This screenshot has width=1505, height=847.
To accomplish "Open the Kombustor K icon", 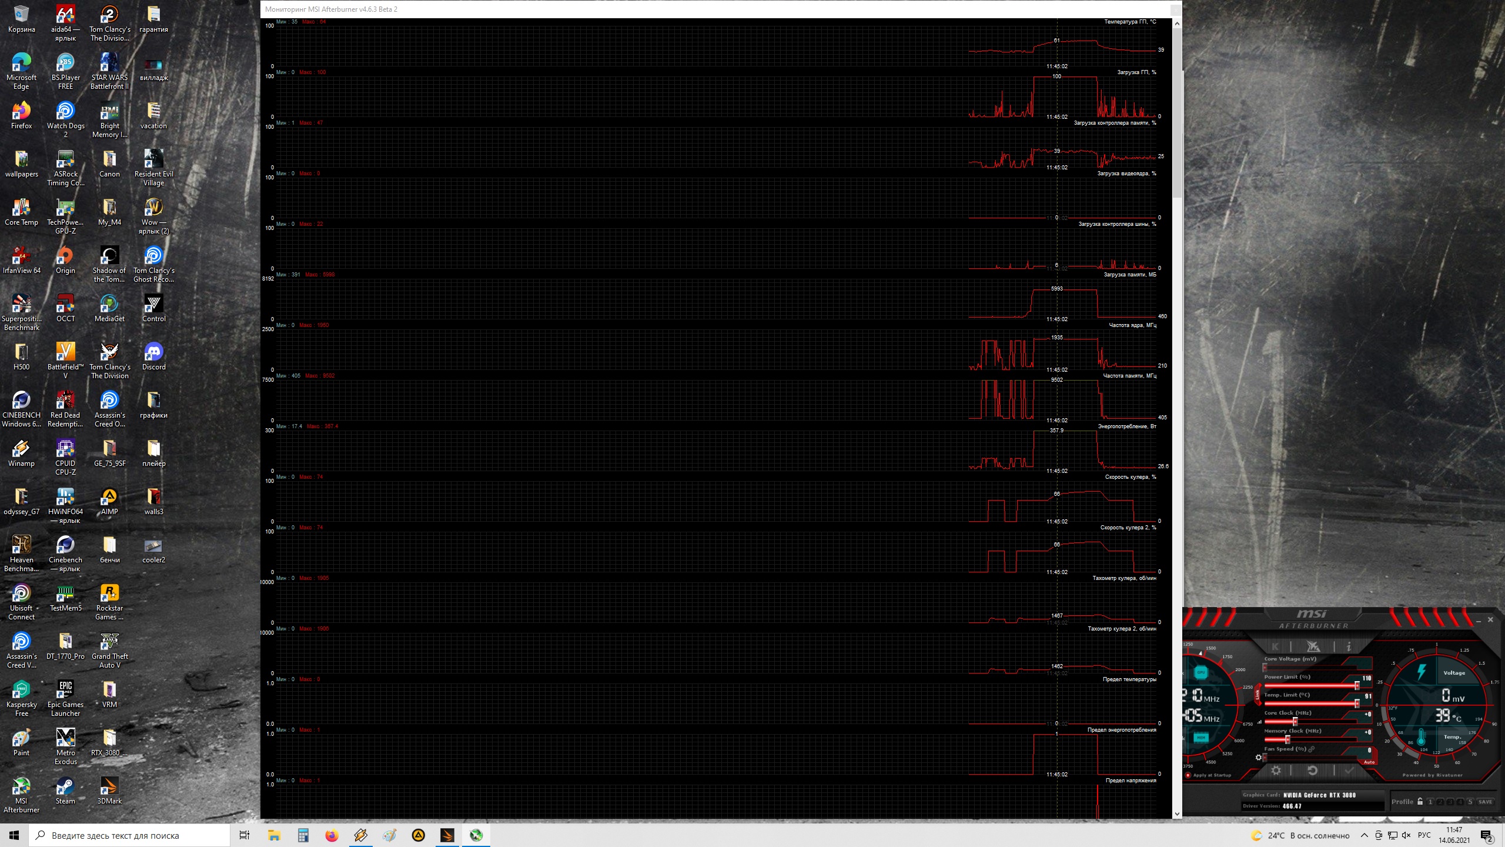I will (x=1275, y=646).
